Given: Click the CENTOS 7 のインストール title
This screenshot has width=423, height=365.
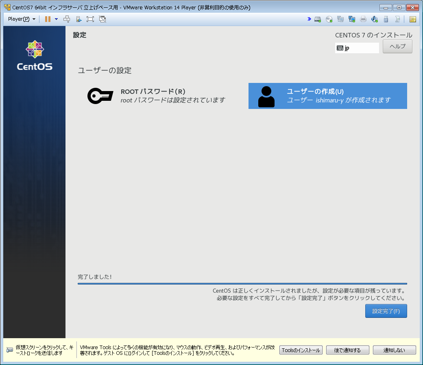Looking at the screenshot, I should coord(374,35).
